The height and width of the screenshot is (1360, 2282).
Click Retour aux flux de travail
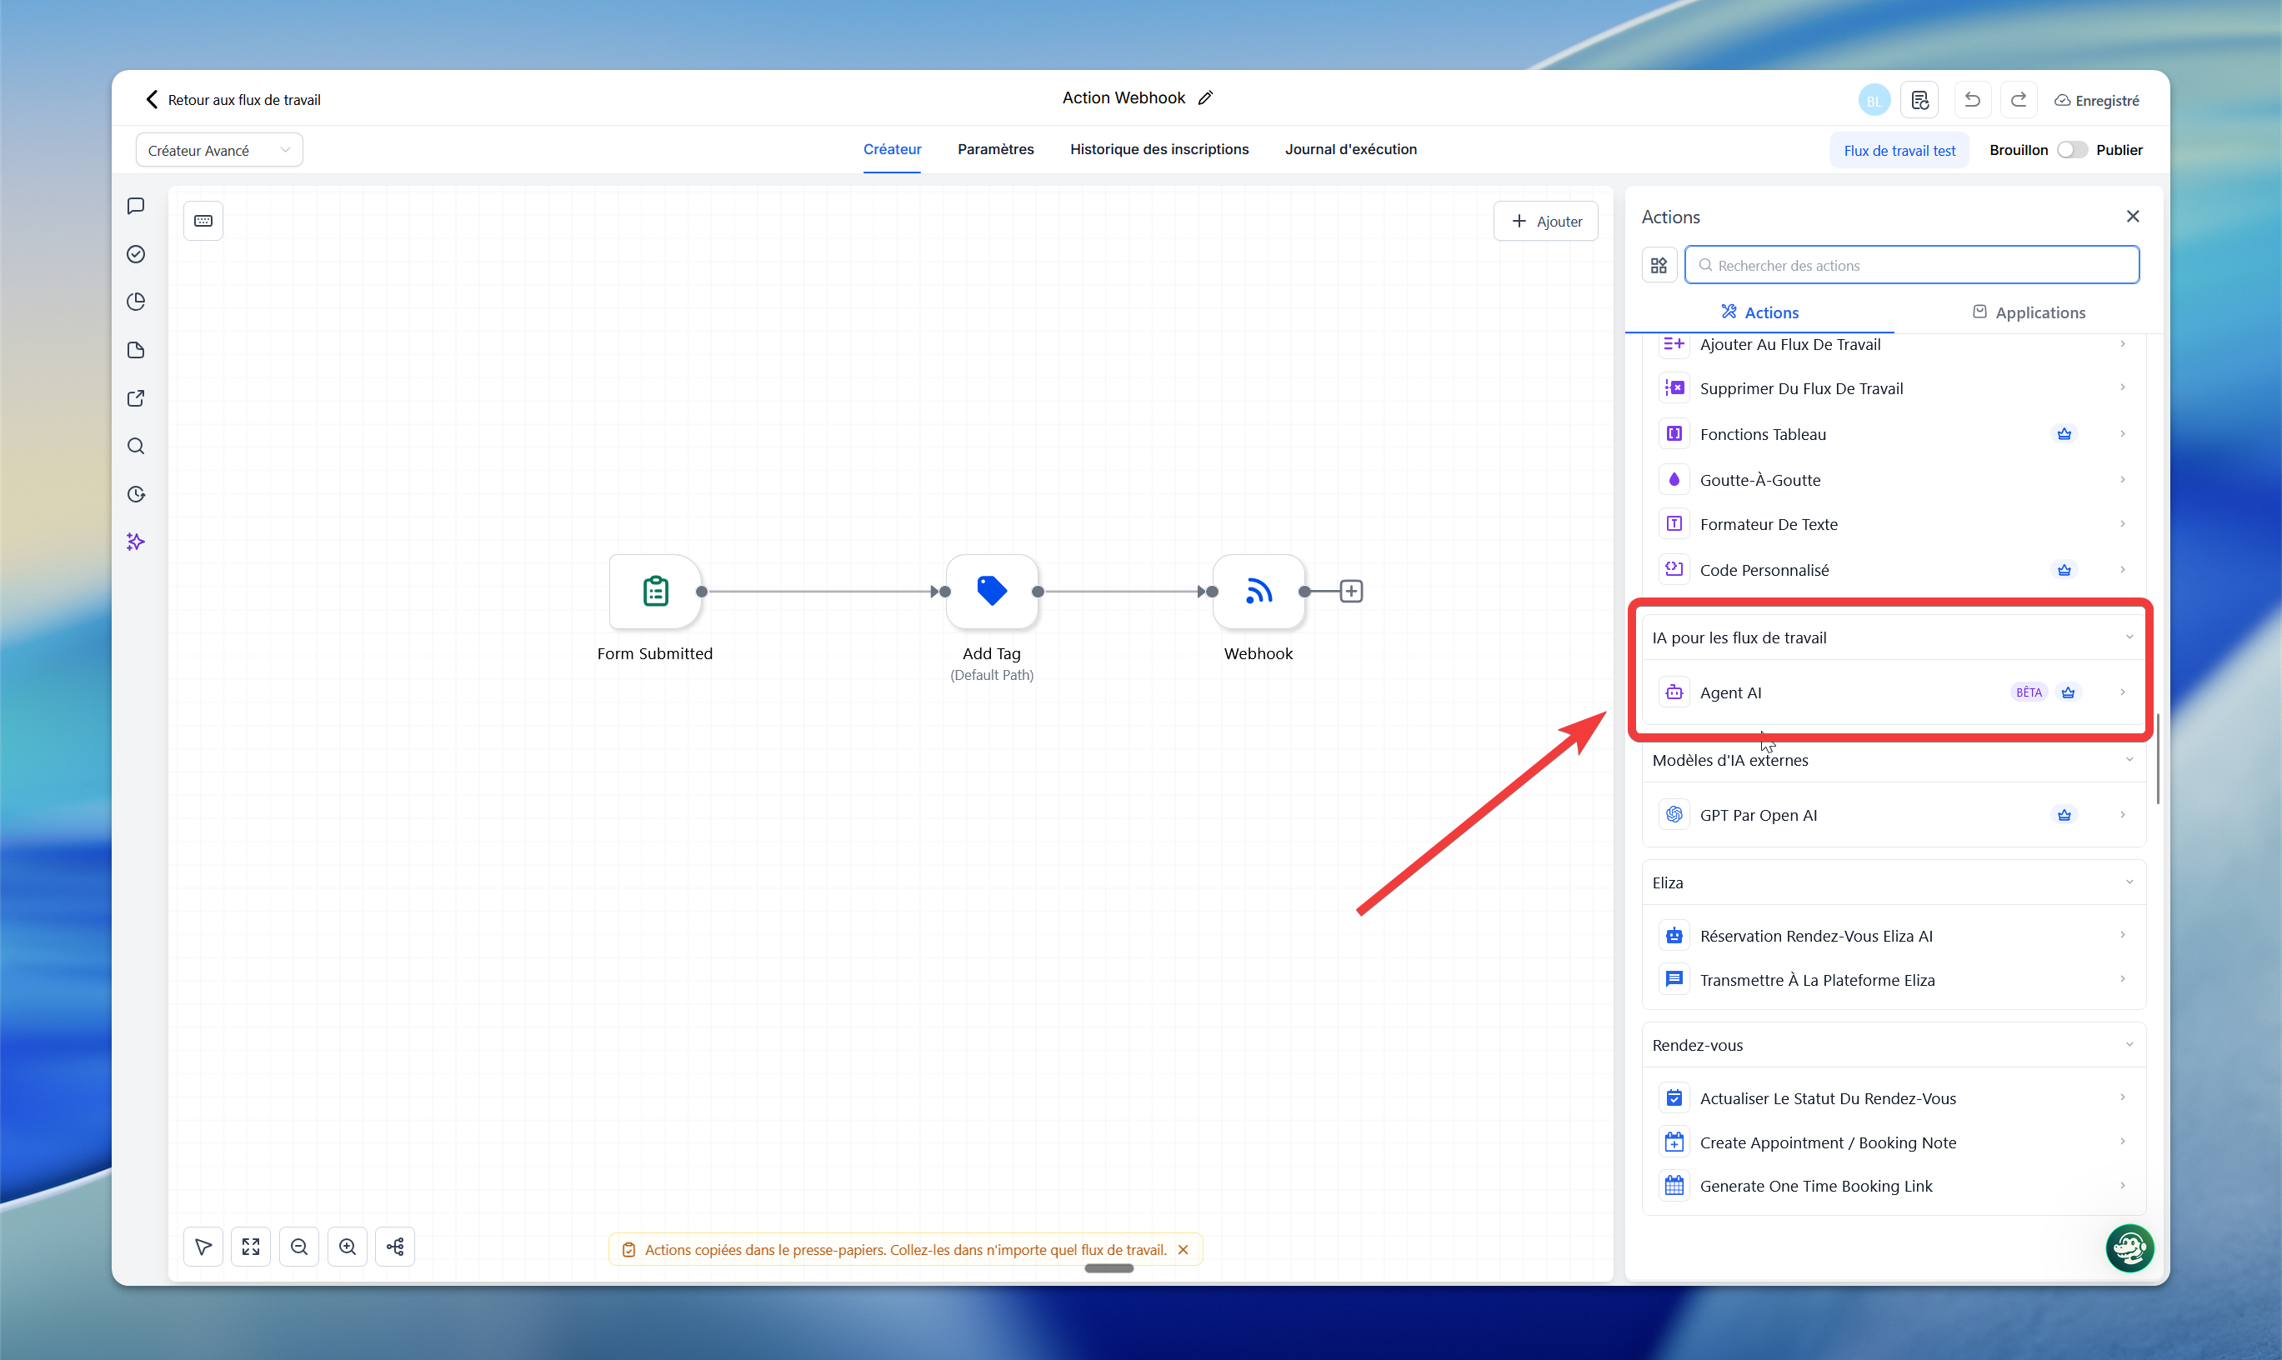click(x=233, y=100)
